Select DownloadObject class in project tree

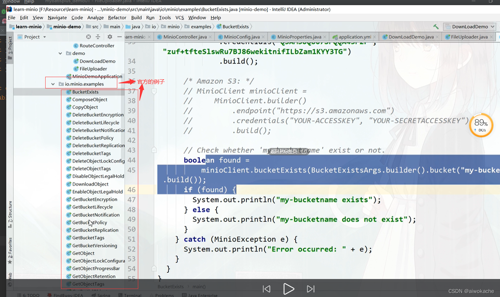[x=90, y=184]
